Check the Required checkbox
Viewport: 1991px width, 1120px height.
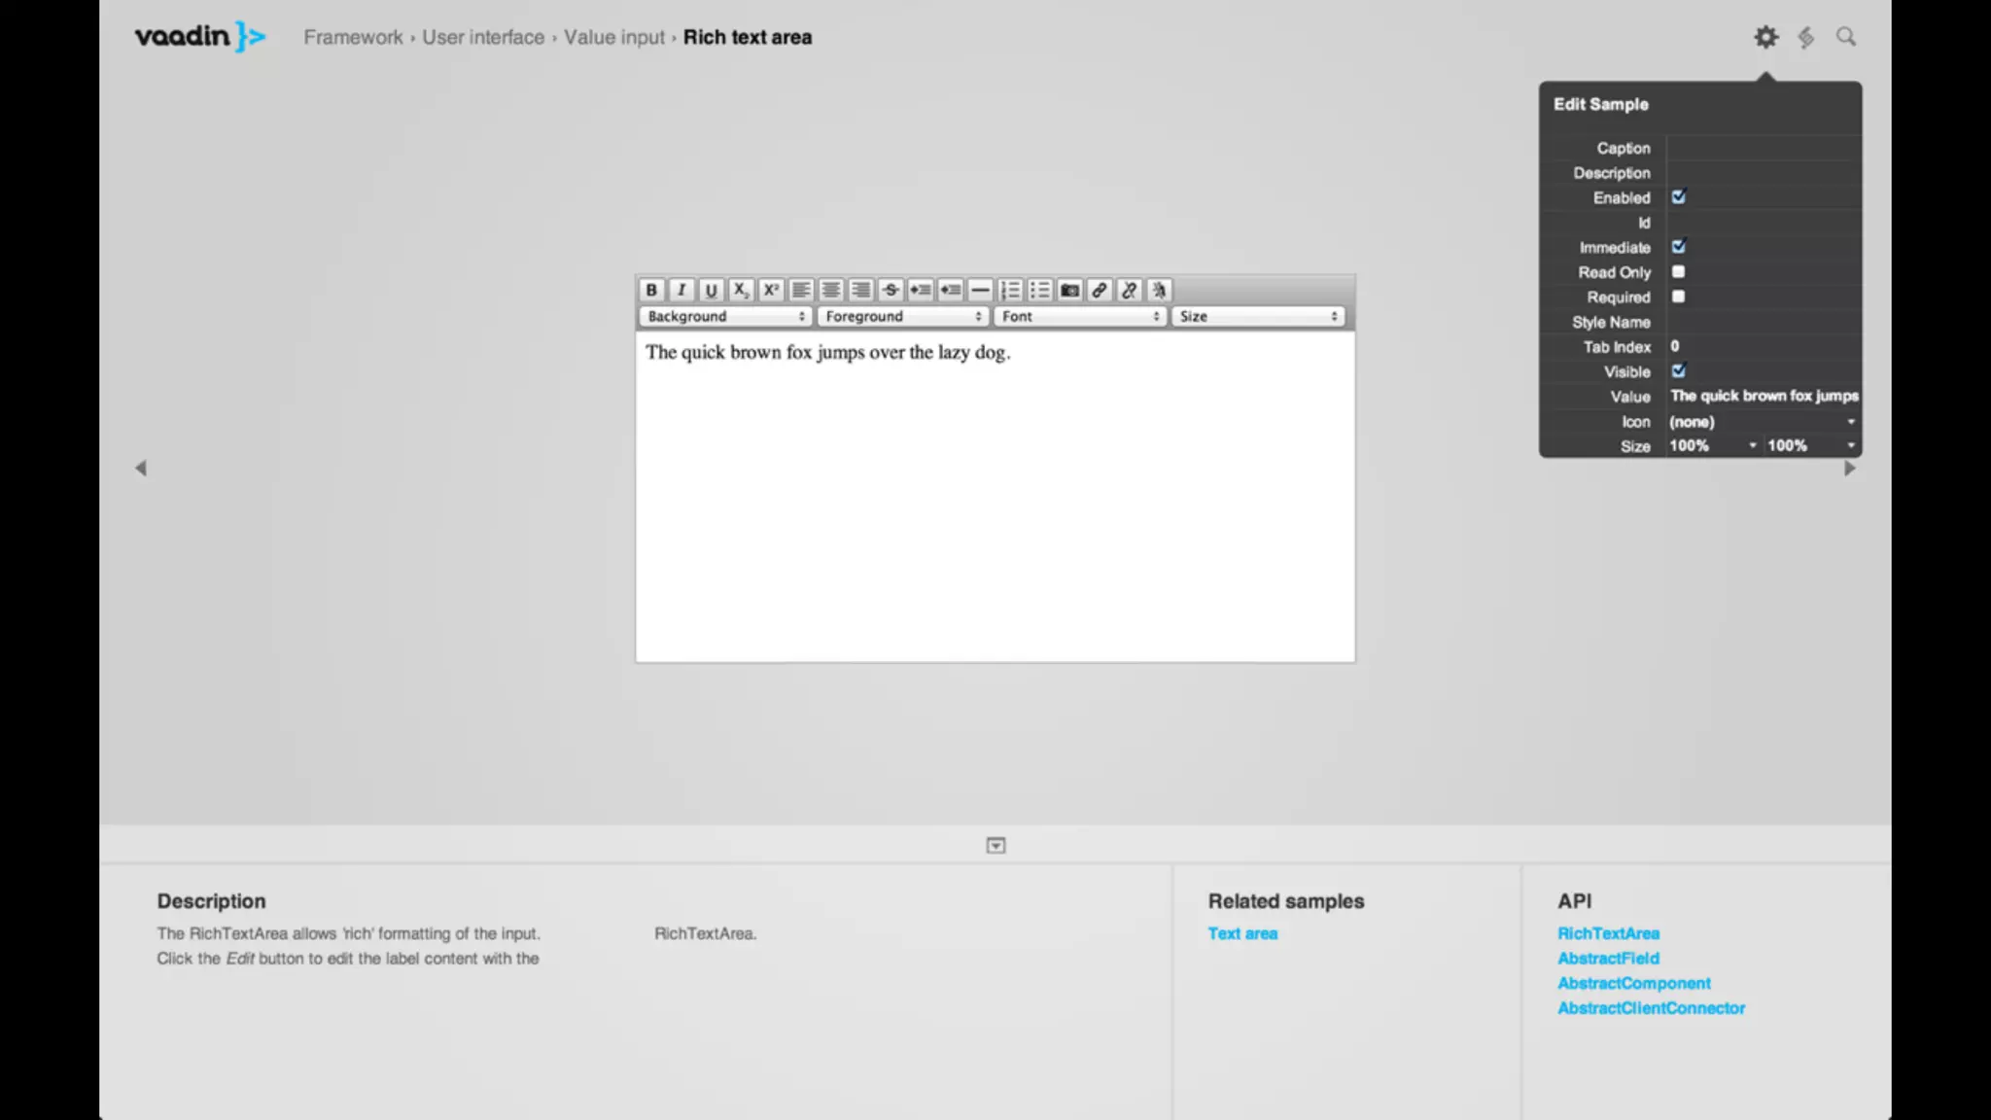(x=1678, y=297)
